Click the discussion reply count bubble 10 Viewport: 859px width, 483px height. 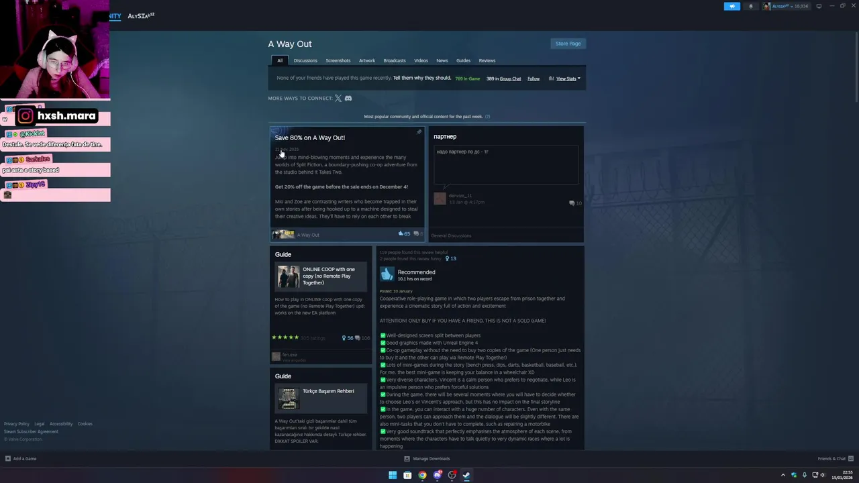pyautogui.click(x=575, y=203)
